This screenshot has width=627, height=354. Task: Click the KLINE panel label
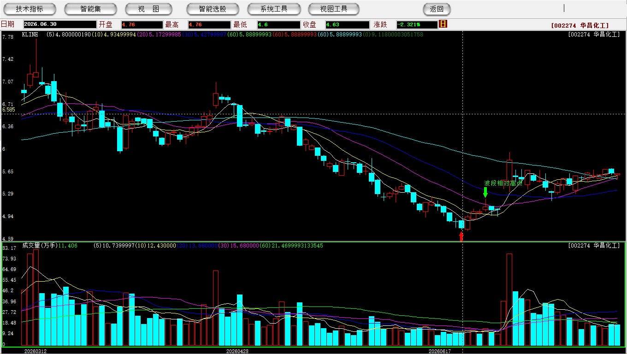[x=30, y=35]
